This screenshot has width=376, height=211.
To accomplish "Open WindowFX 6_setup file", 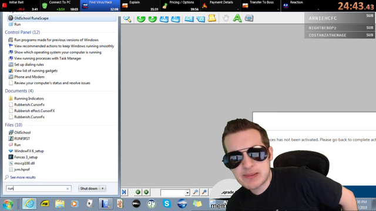I will click(x=29, y=151).
